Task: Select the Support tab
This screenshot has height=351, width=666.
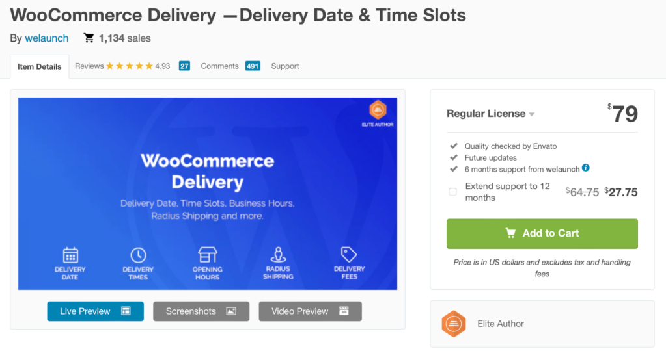Action: [x=285, y=66]
